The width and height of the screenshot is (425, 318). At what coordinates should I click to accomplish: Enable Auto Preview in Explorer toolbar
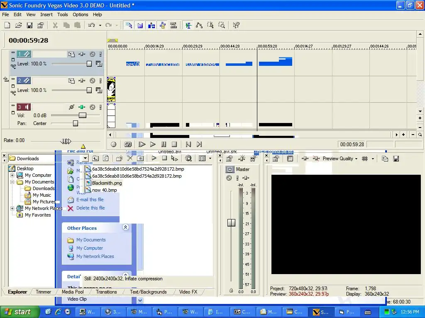click(175, 159)
